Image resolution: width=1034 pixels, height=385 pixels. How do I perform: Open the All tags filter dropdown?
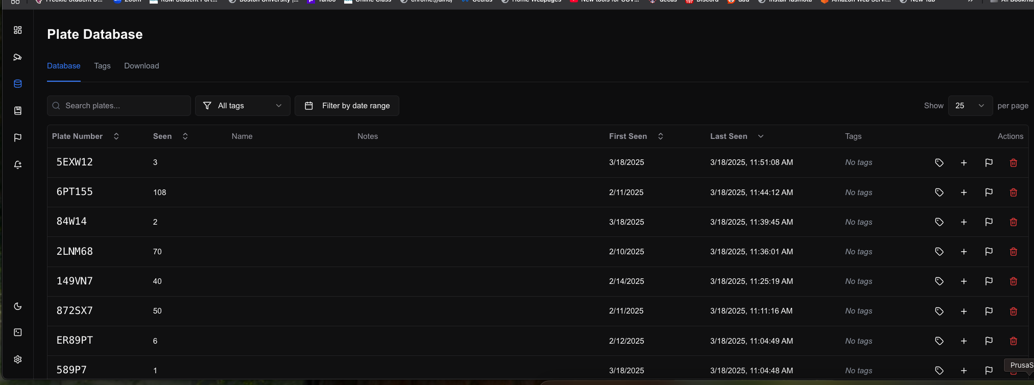coord(243,106)
